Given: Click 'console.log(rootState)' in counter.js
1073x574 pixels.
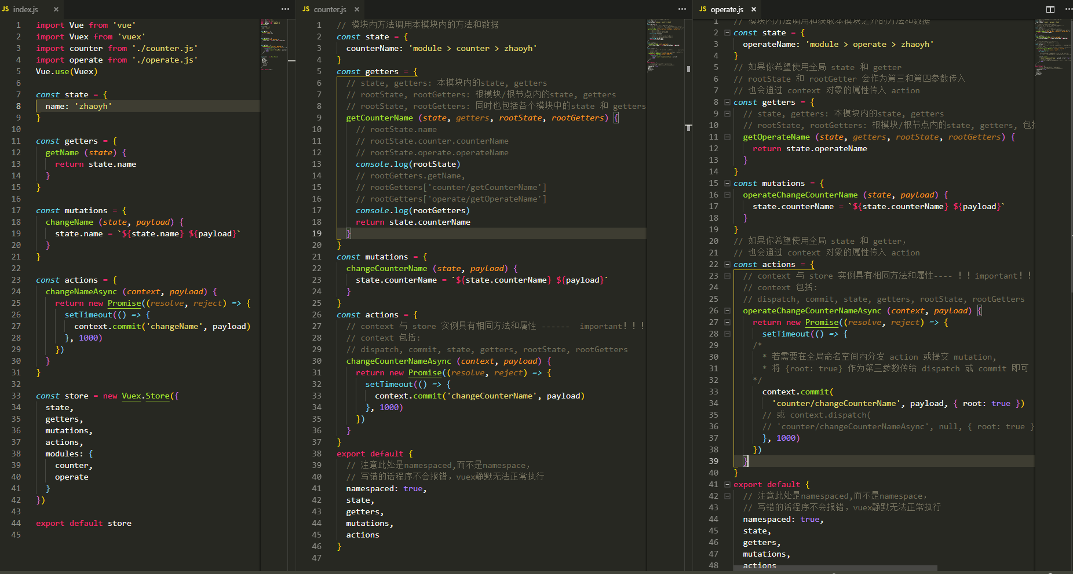Looking at the screenshot, I should (408, 164).
